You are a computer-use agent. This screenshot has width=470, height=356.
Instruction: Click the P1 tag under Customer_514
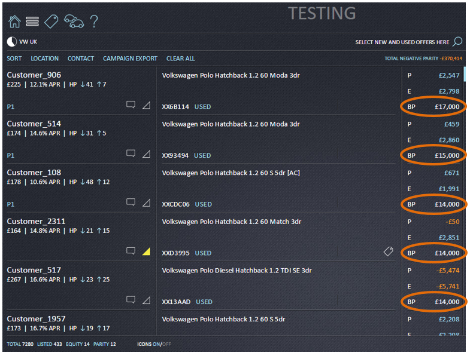coord(11,155)
